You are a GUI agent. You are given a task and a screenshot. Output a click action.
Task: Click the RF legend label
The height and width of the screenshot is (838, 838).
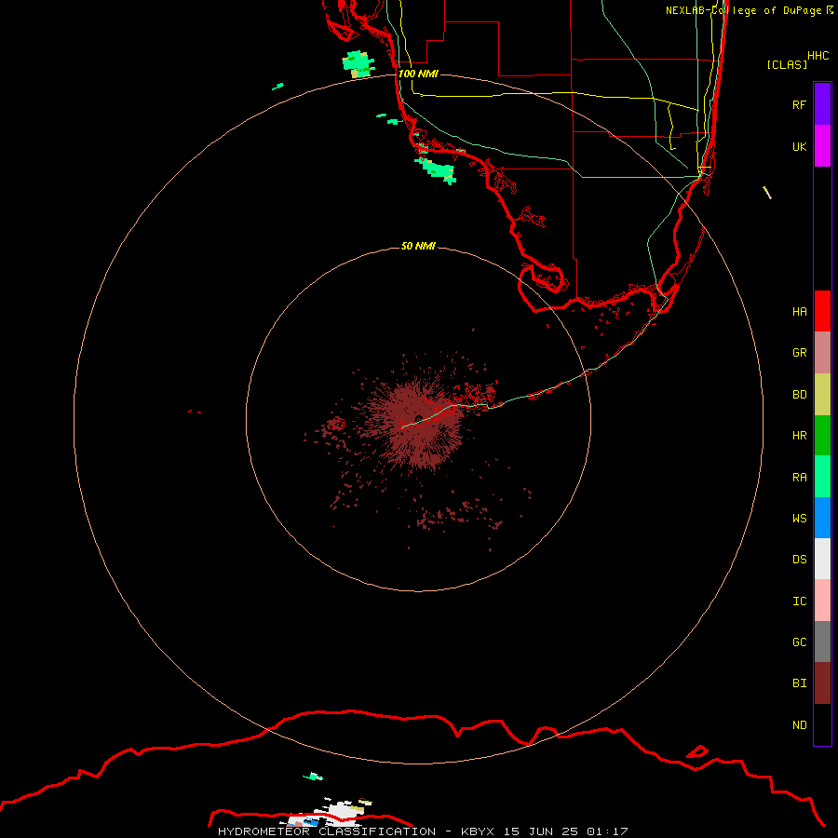pos(799,104)
